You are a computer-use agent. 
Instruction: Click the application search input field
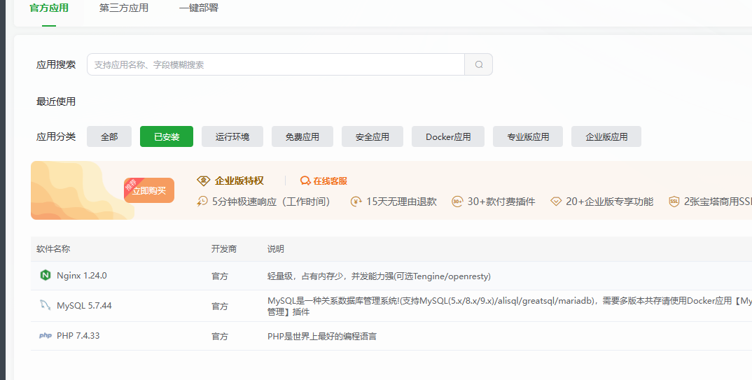(275, 64)
